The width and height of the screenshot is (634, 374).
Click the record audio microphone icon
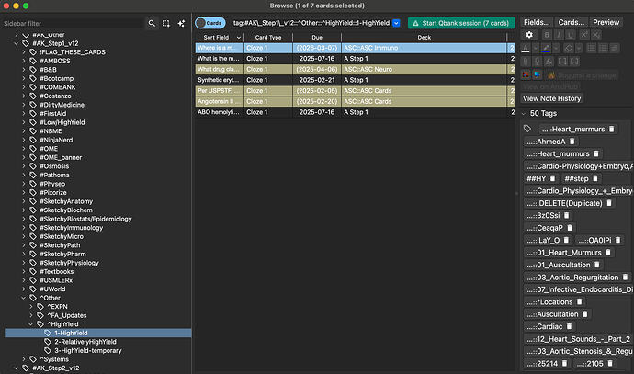[538, 62]
